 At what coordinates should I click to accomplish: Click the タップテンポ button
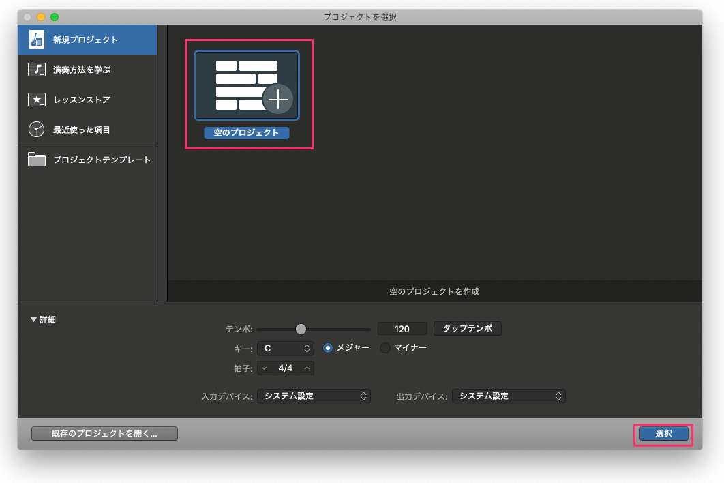(x=467, y=328)
